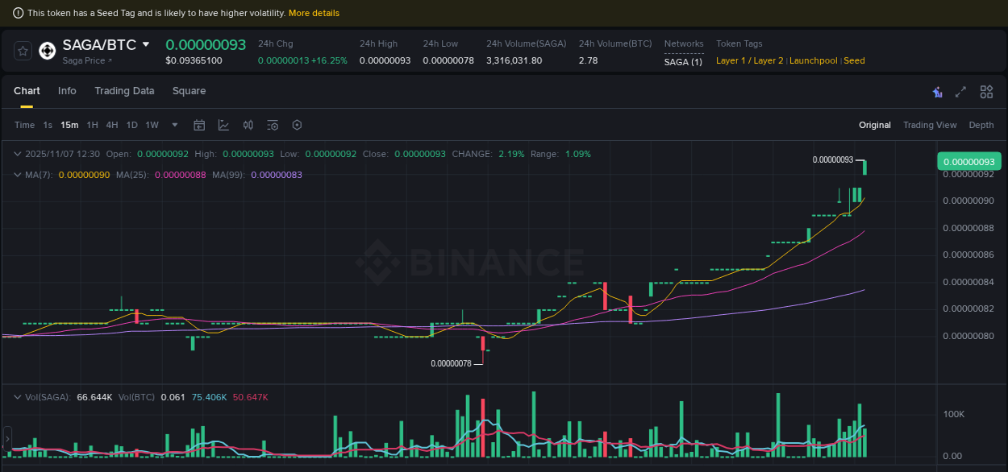This screenshot has width=1008, height=472.
Task: Switch to the Depth view
Action: click(x=981, y=125)
